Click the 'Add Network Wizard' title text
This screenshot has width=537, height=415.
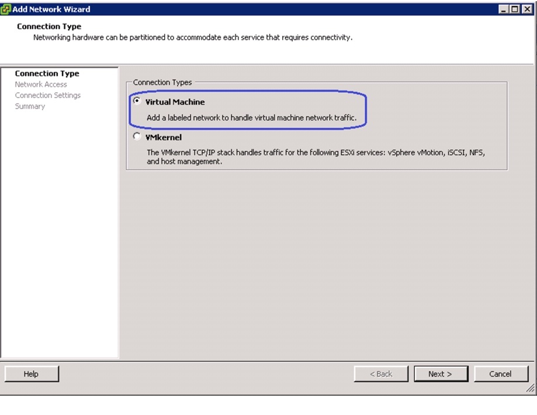pyautogui.click(x=51, y=9)
